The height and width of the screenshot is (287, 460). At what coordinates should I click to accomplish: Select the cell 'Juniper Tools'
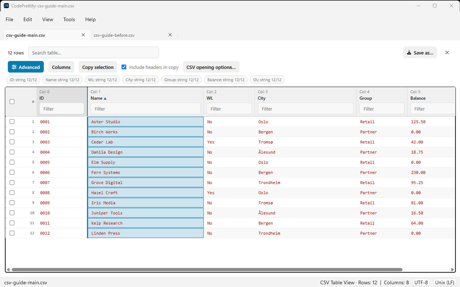146,213
